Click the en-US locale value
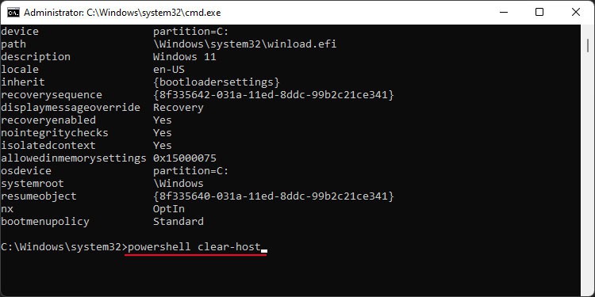This screenshot has width=595, height=297. (169, 70)
